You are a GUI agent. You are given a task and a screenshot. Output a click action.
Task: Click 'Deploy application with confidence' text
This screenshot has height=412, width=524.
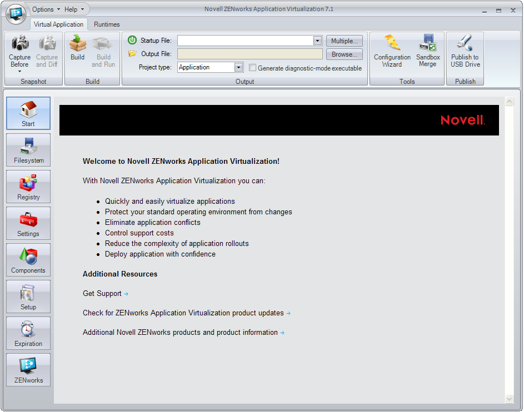(160, 254)
